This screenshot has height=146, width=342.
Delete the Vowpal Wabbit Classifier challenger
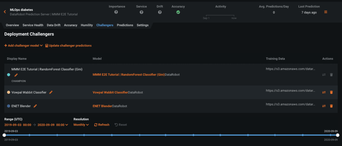click(x=331, y=92)
